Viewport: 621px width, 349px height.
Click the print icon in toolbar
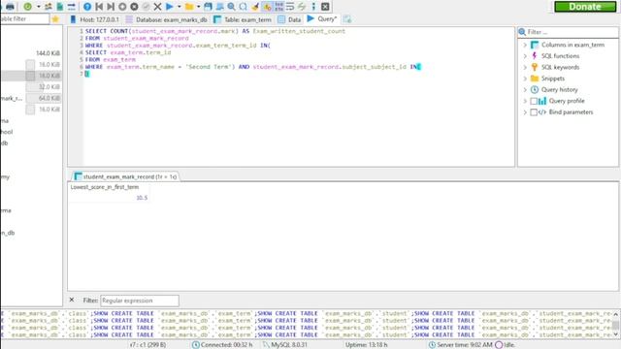(x=10, y=7)
